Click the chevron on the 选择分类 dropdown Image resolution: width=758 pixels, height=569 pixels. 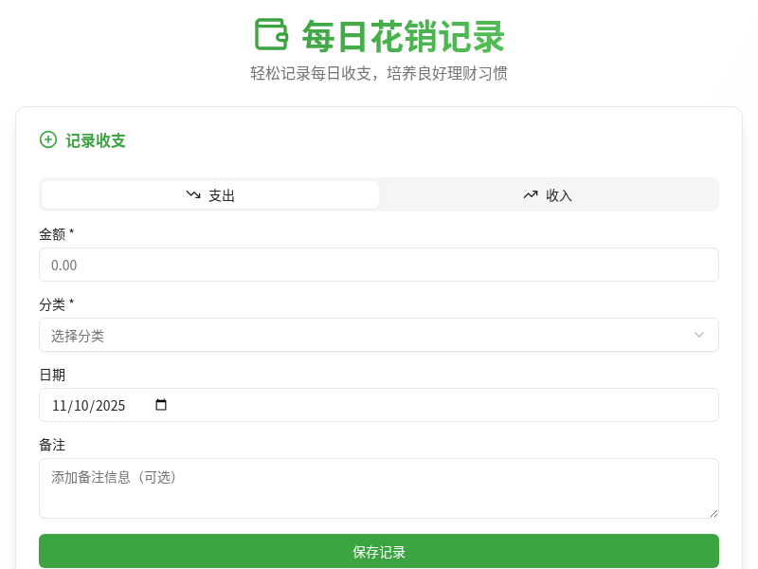pos(699,335)
